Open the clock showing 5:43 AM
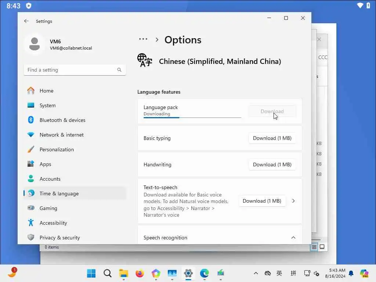 (x=335, y=273)
